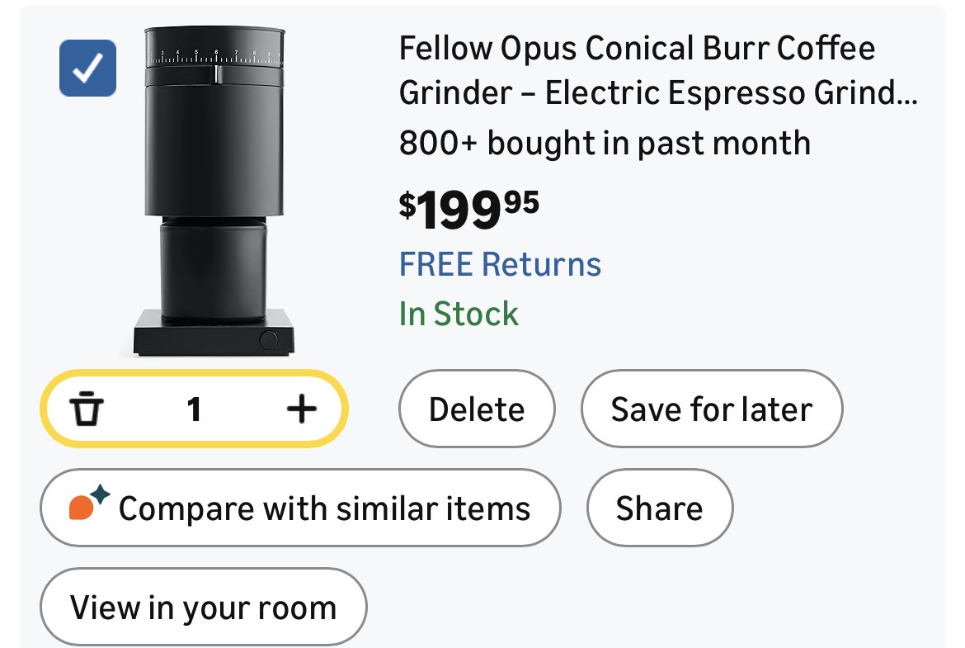Click the grind-size dial scale in the photo
This screenshot has width=965, height=648.
[x=214, y=58]
